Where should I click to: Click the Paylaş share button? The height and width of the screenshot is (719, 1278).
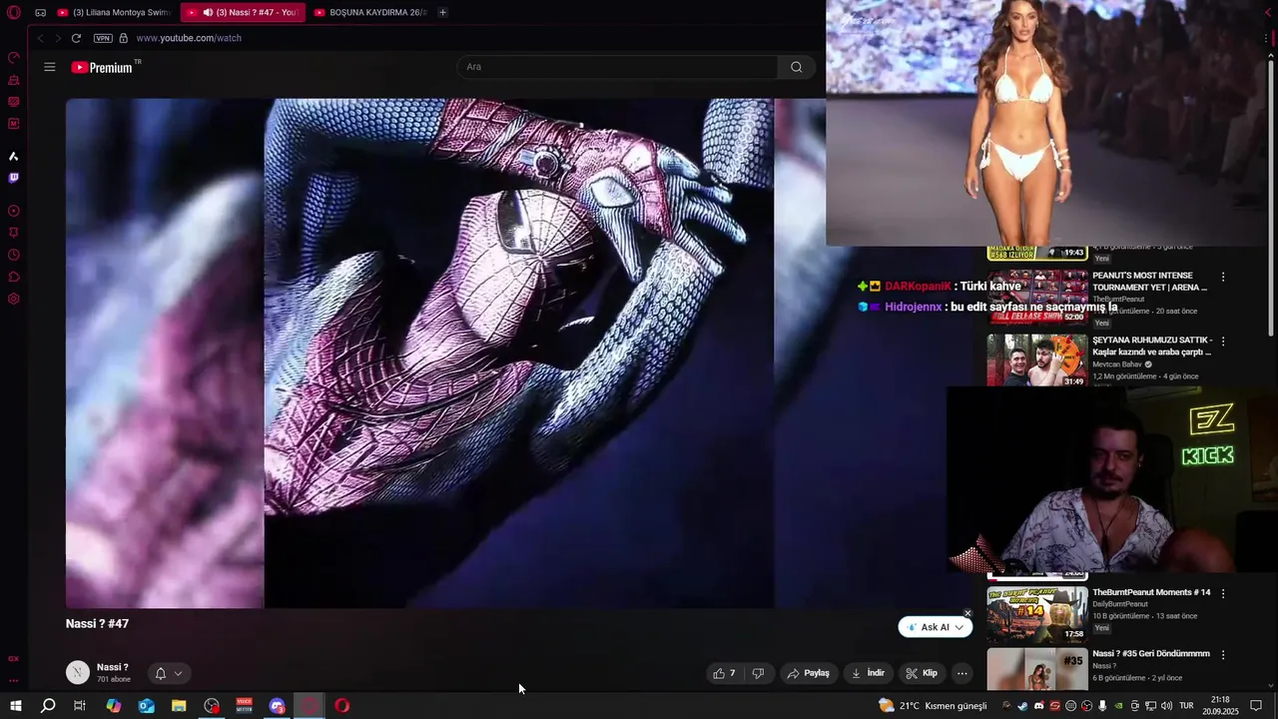(x=809, y=673)
